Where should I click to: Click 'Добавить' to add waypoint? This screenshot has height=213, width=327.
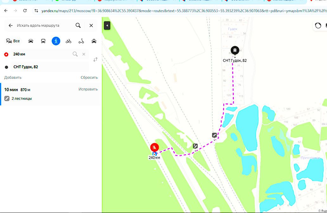(13, 77)
